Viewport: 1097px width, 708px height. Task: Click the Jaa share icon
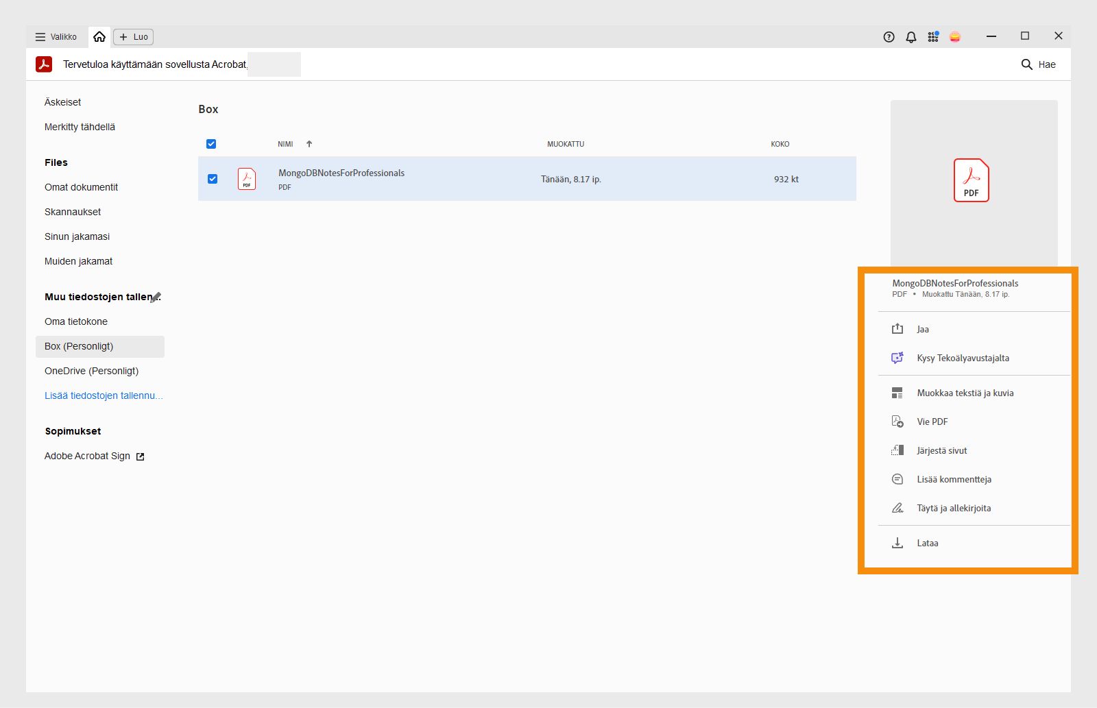pos(897,329)
